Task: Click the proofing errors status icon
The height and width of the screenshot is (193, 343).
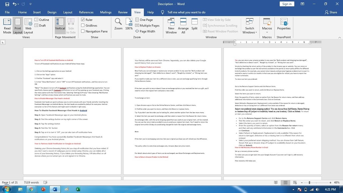Action: click(x=45, y=183)
